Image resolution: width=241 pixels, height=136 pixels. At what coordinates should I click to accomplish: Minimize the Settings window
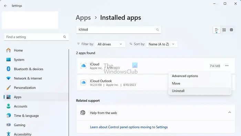pyautogui.click(x=214, y=3)
